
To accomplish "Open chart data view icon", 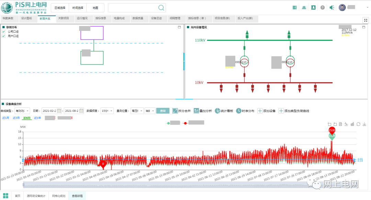I will pos(340,124).
